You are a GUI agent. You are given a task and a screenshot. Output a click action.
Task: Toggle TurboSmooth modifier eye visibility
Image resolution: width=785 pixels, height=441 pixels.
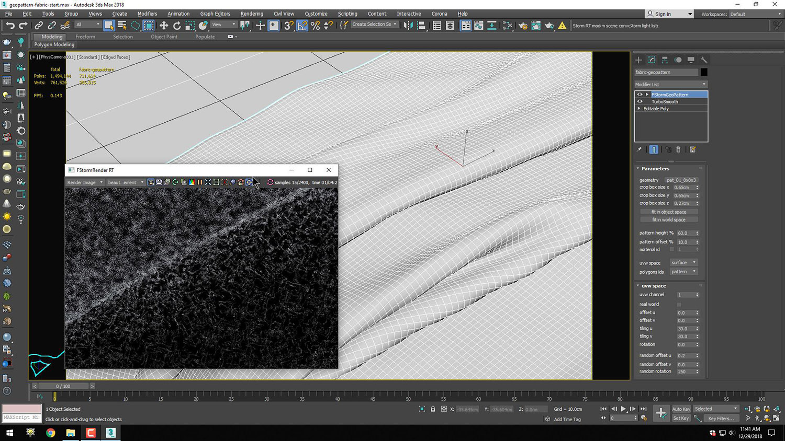click(x=640, y=101)
